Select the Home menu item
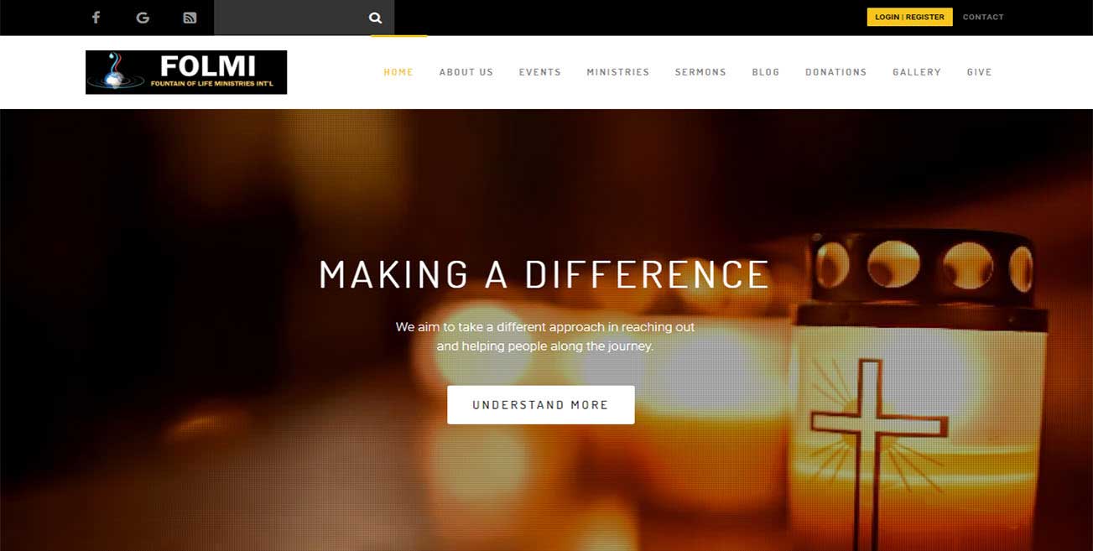This screenshot has width=1093, height=551. tap(398, 72)
